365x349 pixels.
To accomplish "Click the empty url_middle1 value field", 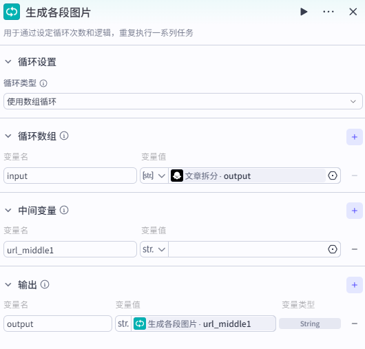I will coord(247,249).
